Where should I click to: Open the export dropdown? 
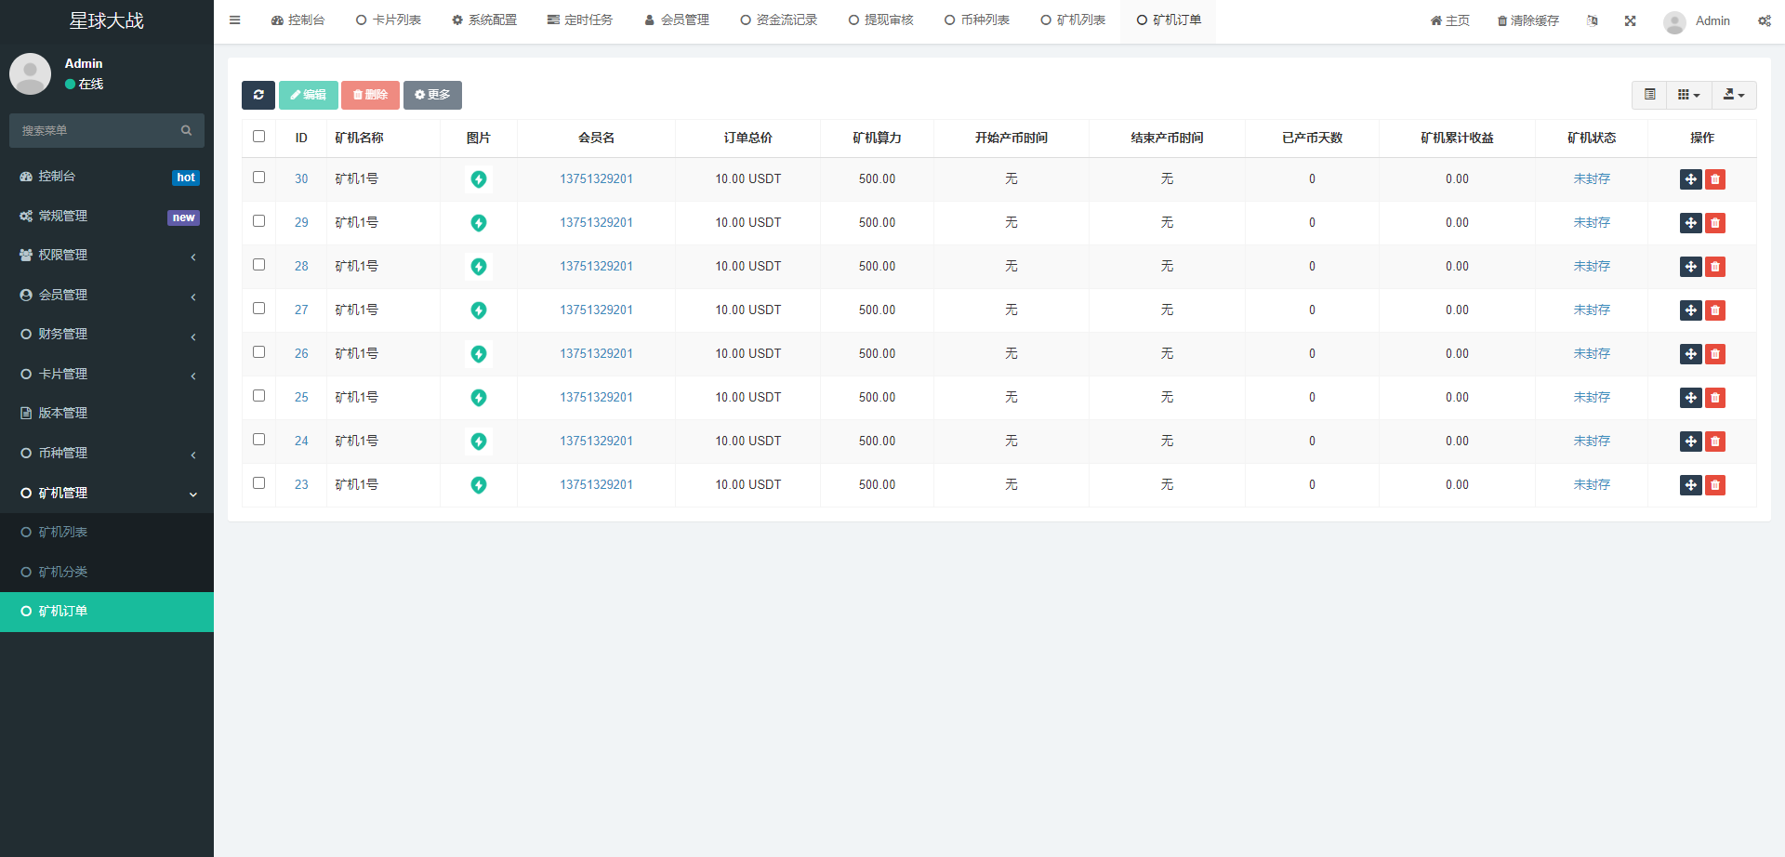(x=1733, y=95)
